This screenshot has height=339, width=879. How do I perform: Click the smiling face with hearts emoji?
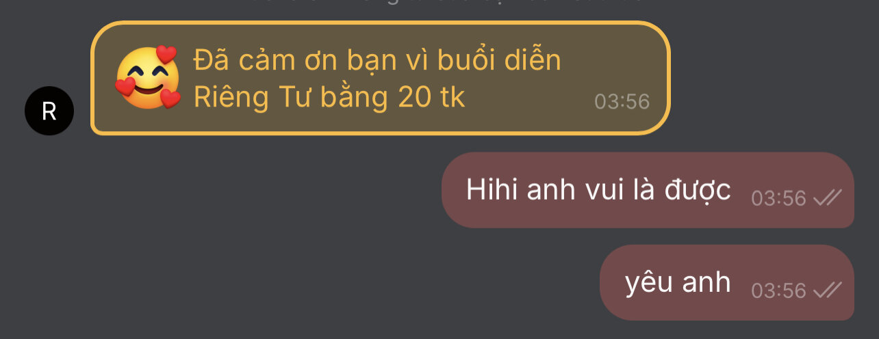tap(147, 77)
